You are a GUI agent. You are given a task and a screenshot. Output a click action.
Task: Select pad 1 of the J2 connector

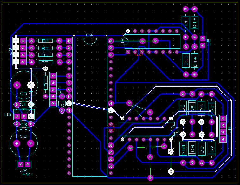click(28, 164)
